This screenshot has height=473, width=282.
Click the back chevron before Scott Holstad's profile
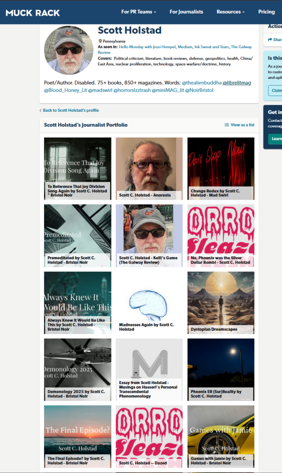coord(41,110)
